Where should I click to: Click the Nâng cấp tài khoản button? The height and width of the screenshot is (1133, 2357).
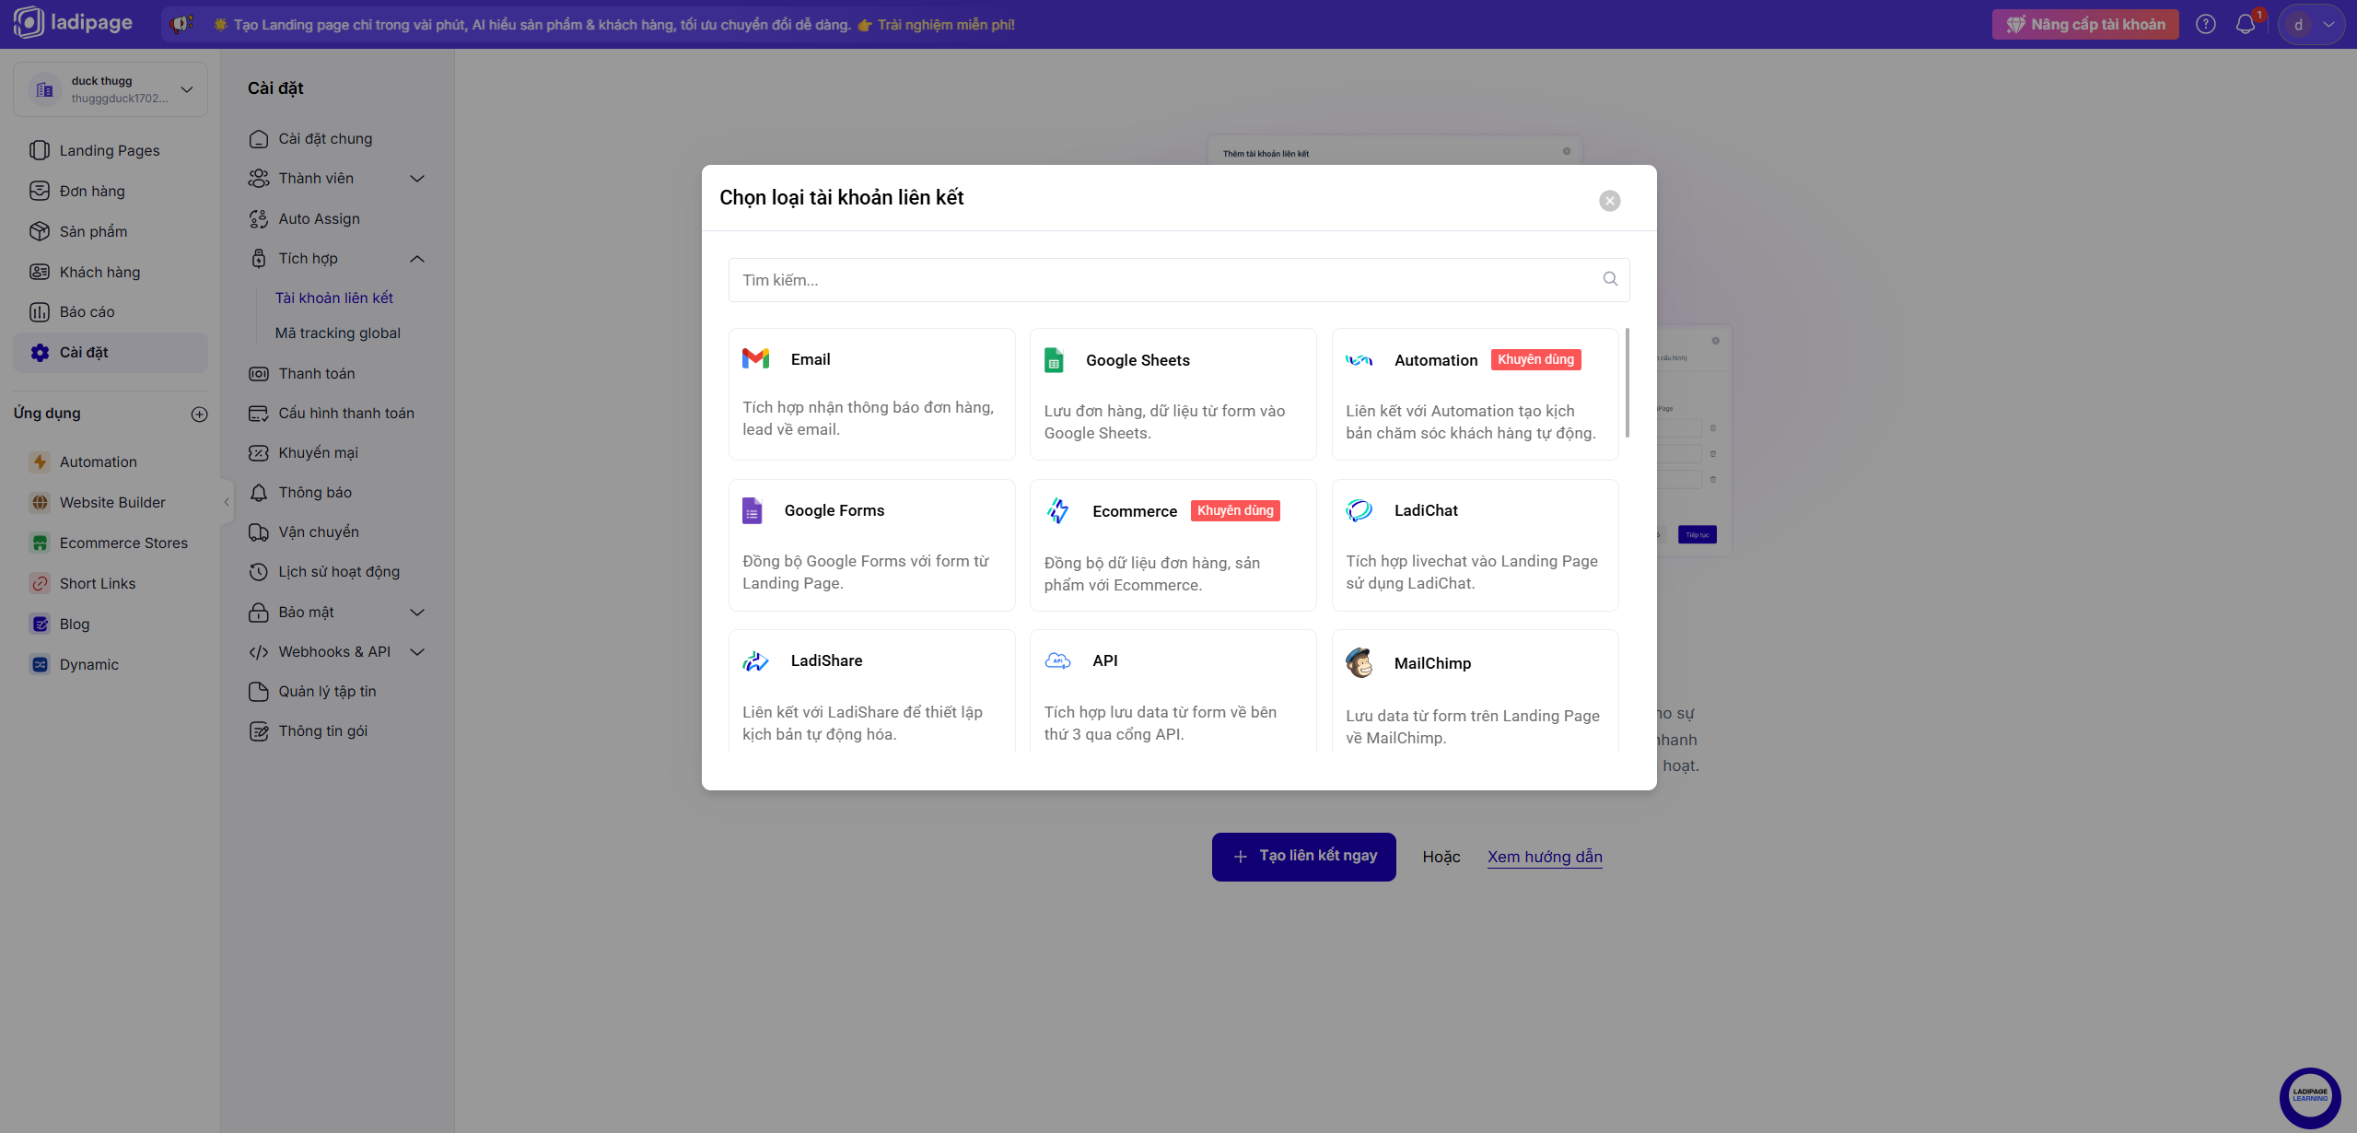click(x=2085, y=25)
